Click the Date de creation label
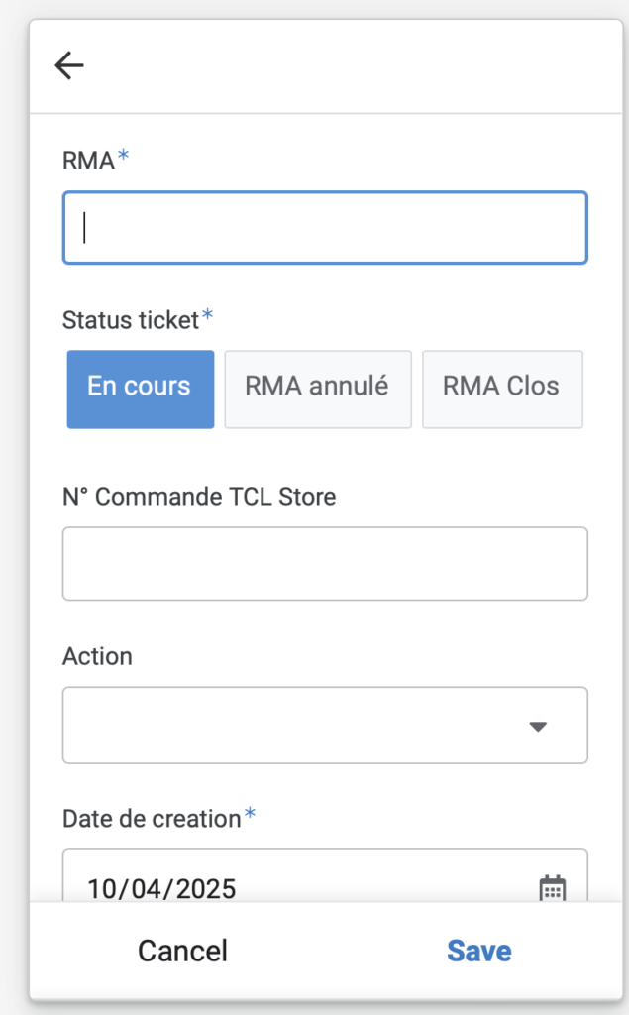This screenshot has height=1015, width=629. [152, 819]
